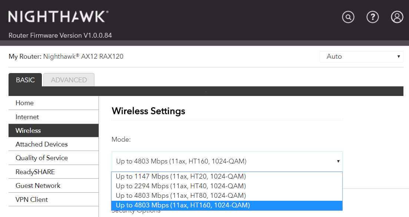409x217 pixels.
Task: Go to the Home sidebar page
Action: click(x=53, y=103)
